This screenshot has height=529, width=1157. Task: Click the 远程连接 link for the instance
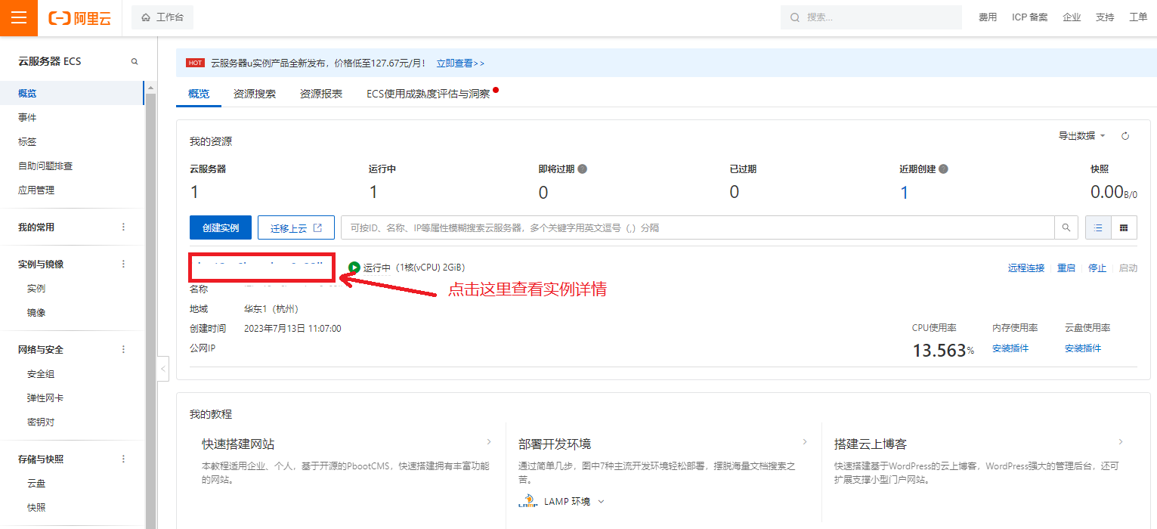1026,268
